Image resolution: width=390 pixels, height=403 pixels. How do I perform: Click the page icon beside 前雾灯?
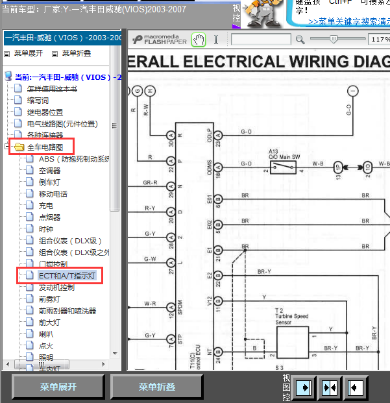[30, 299]
